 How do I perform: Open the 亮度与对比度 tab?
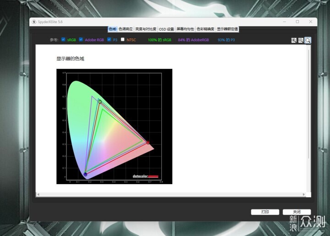point(146,29)
